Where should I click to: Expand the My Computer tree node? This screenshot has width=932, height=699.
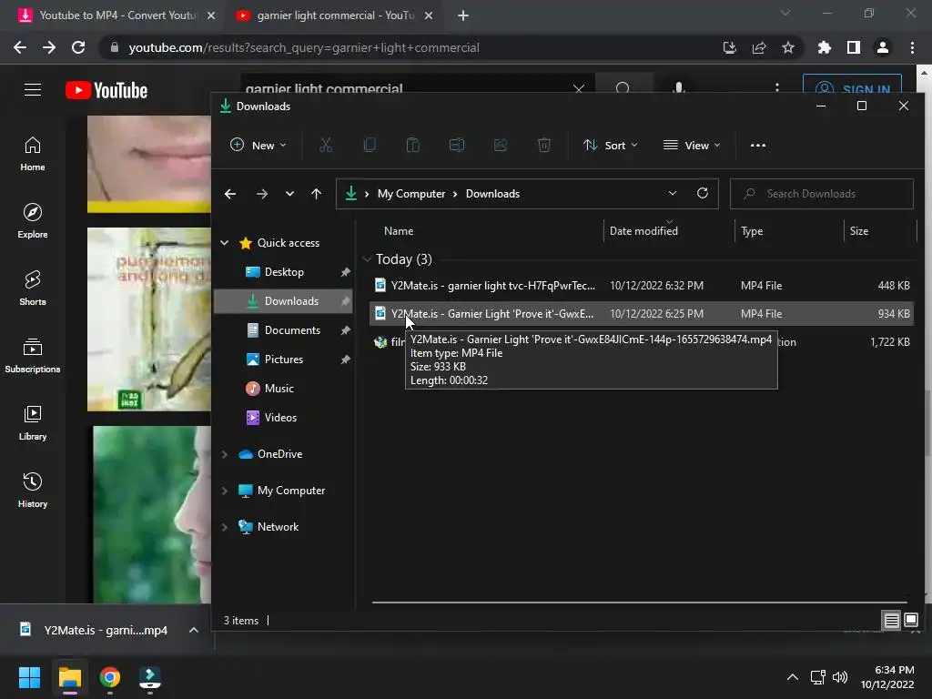click(x=225, y=491)
